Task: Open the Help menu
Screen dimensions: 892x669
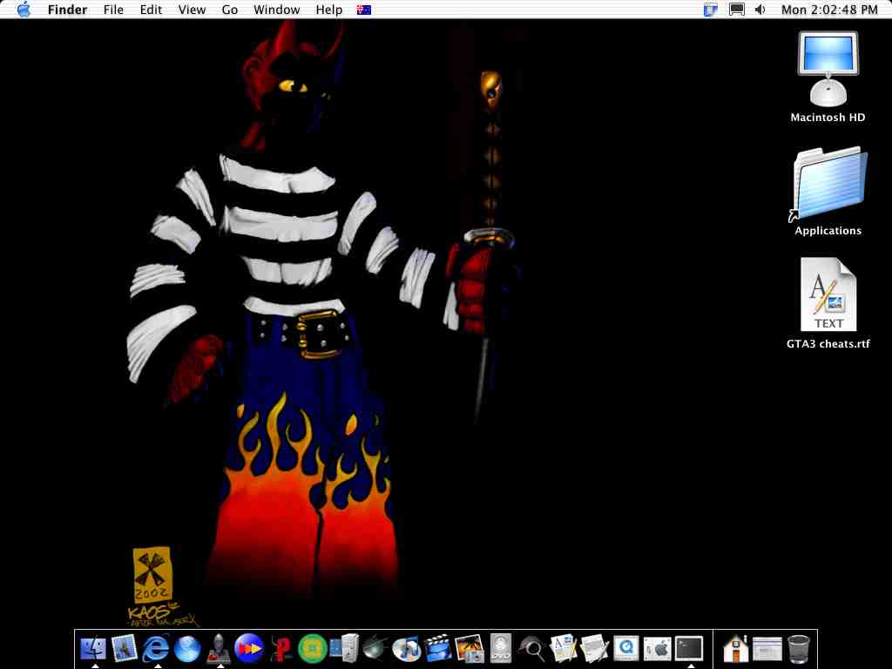Action: point(328,10)
